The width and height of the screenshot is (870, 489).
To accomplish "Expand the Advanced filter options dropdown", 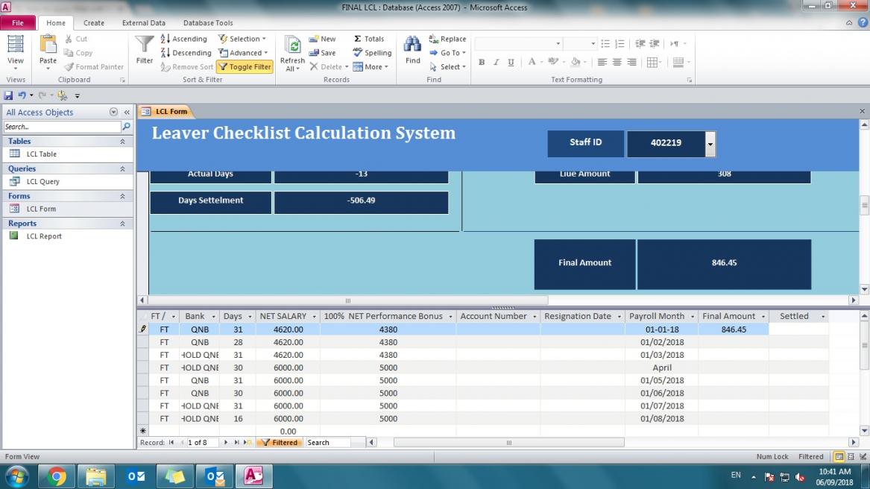I will (x=247, y=53).
